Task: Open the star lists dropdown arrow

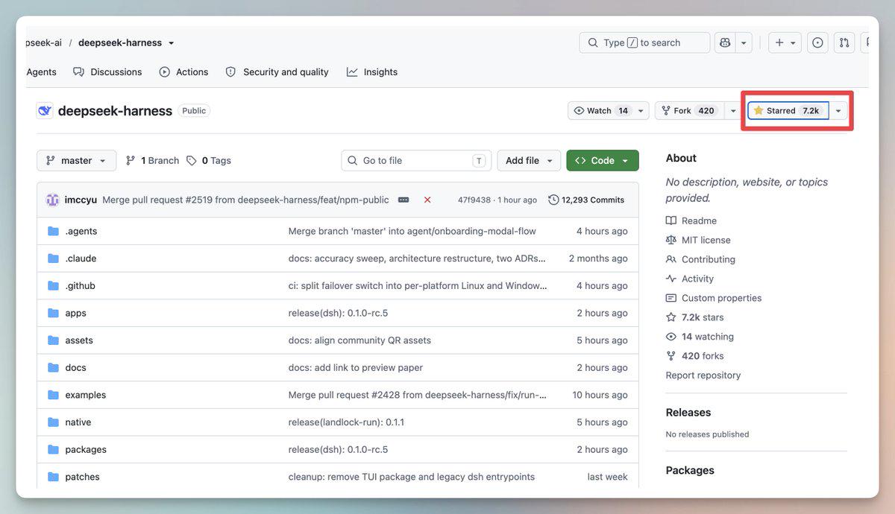Action: [838, 110]
